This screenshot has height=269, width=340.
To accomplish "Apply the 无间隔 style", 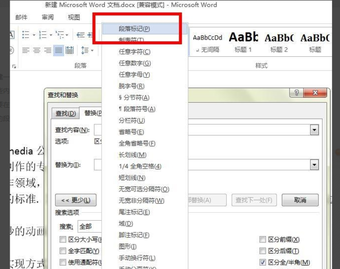I will [207, 43].
